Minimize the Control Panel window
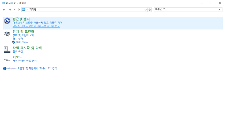This screenshot has width=225, height=127. pyautogui.click(x=202, y=3)
